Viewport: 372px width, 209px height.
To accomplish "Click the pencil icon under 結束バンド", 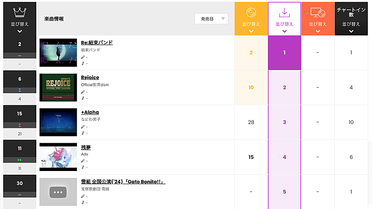I will [83, 57].
